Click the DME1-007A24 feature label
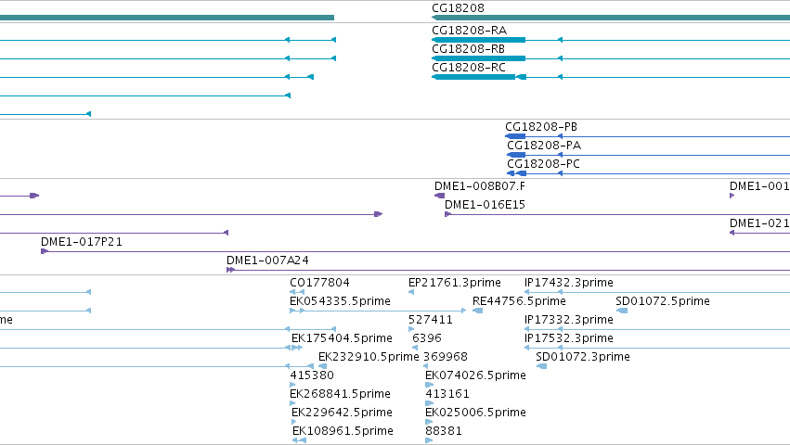The image size is (790, 445). 267,261
